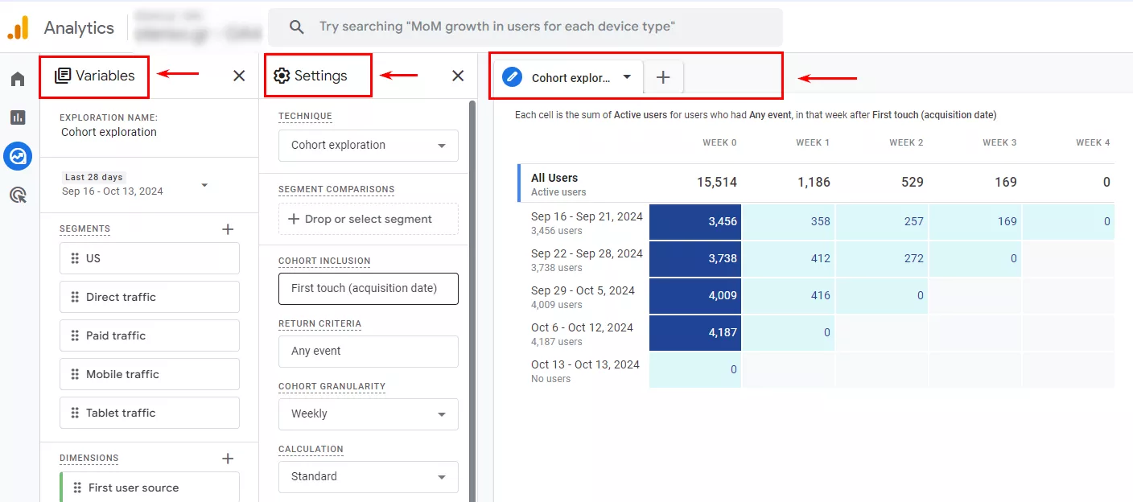This screenshot has width=1133, height=502.
Task: Grab drag handle of Tablet traffic segment
Action: [x=75, y=413]
